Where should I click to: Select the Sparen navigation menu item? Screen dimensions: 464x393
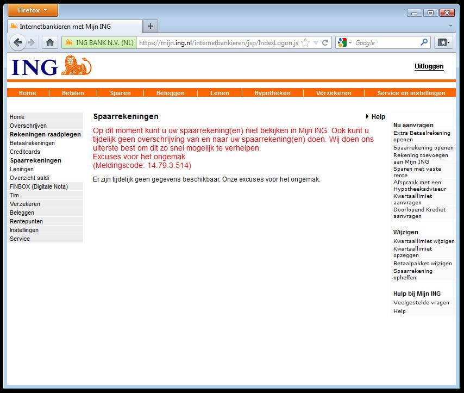[x=120, y=92]
